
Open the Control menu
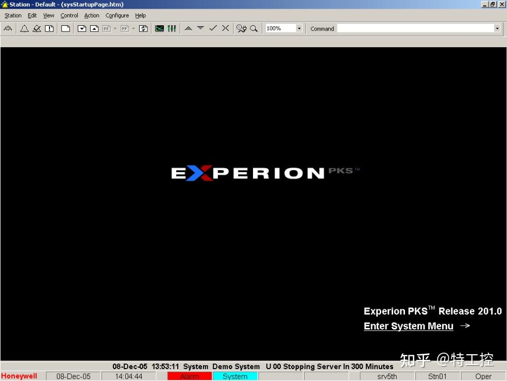(69, 15)
